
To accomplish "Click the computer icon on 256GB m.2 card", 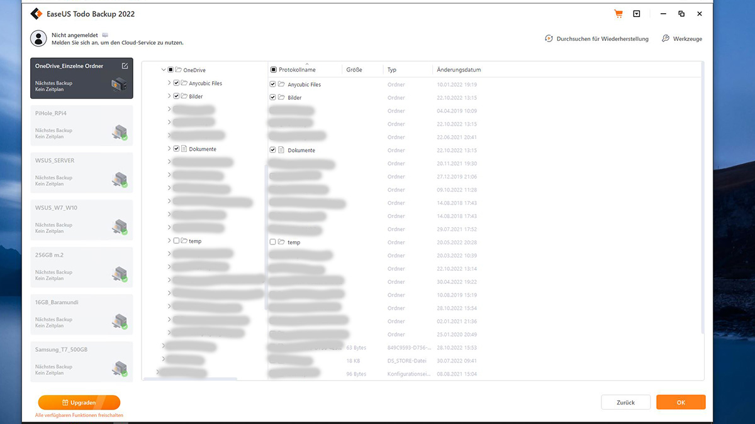I will tap(120, 274).
